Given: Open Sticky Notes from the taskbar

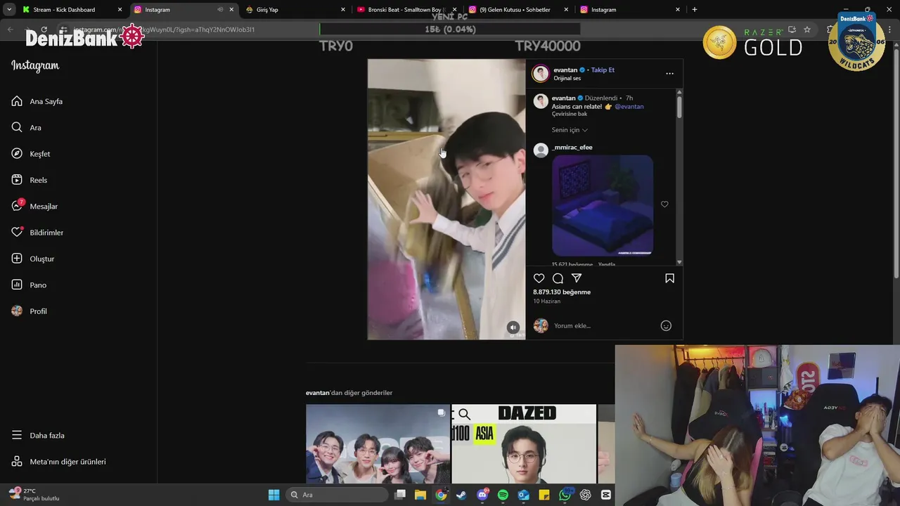Looking at the screenshot, I should 544,495.
